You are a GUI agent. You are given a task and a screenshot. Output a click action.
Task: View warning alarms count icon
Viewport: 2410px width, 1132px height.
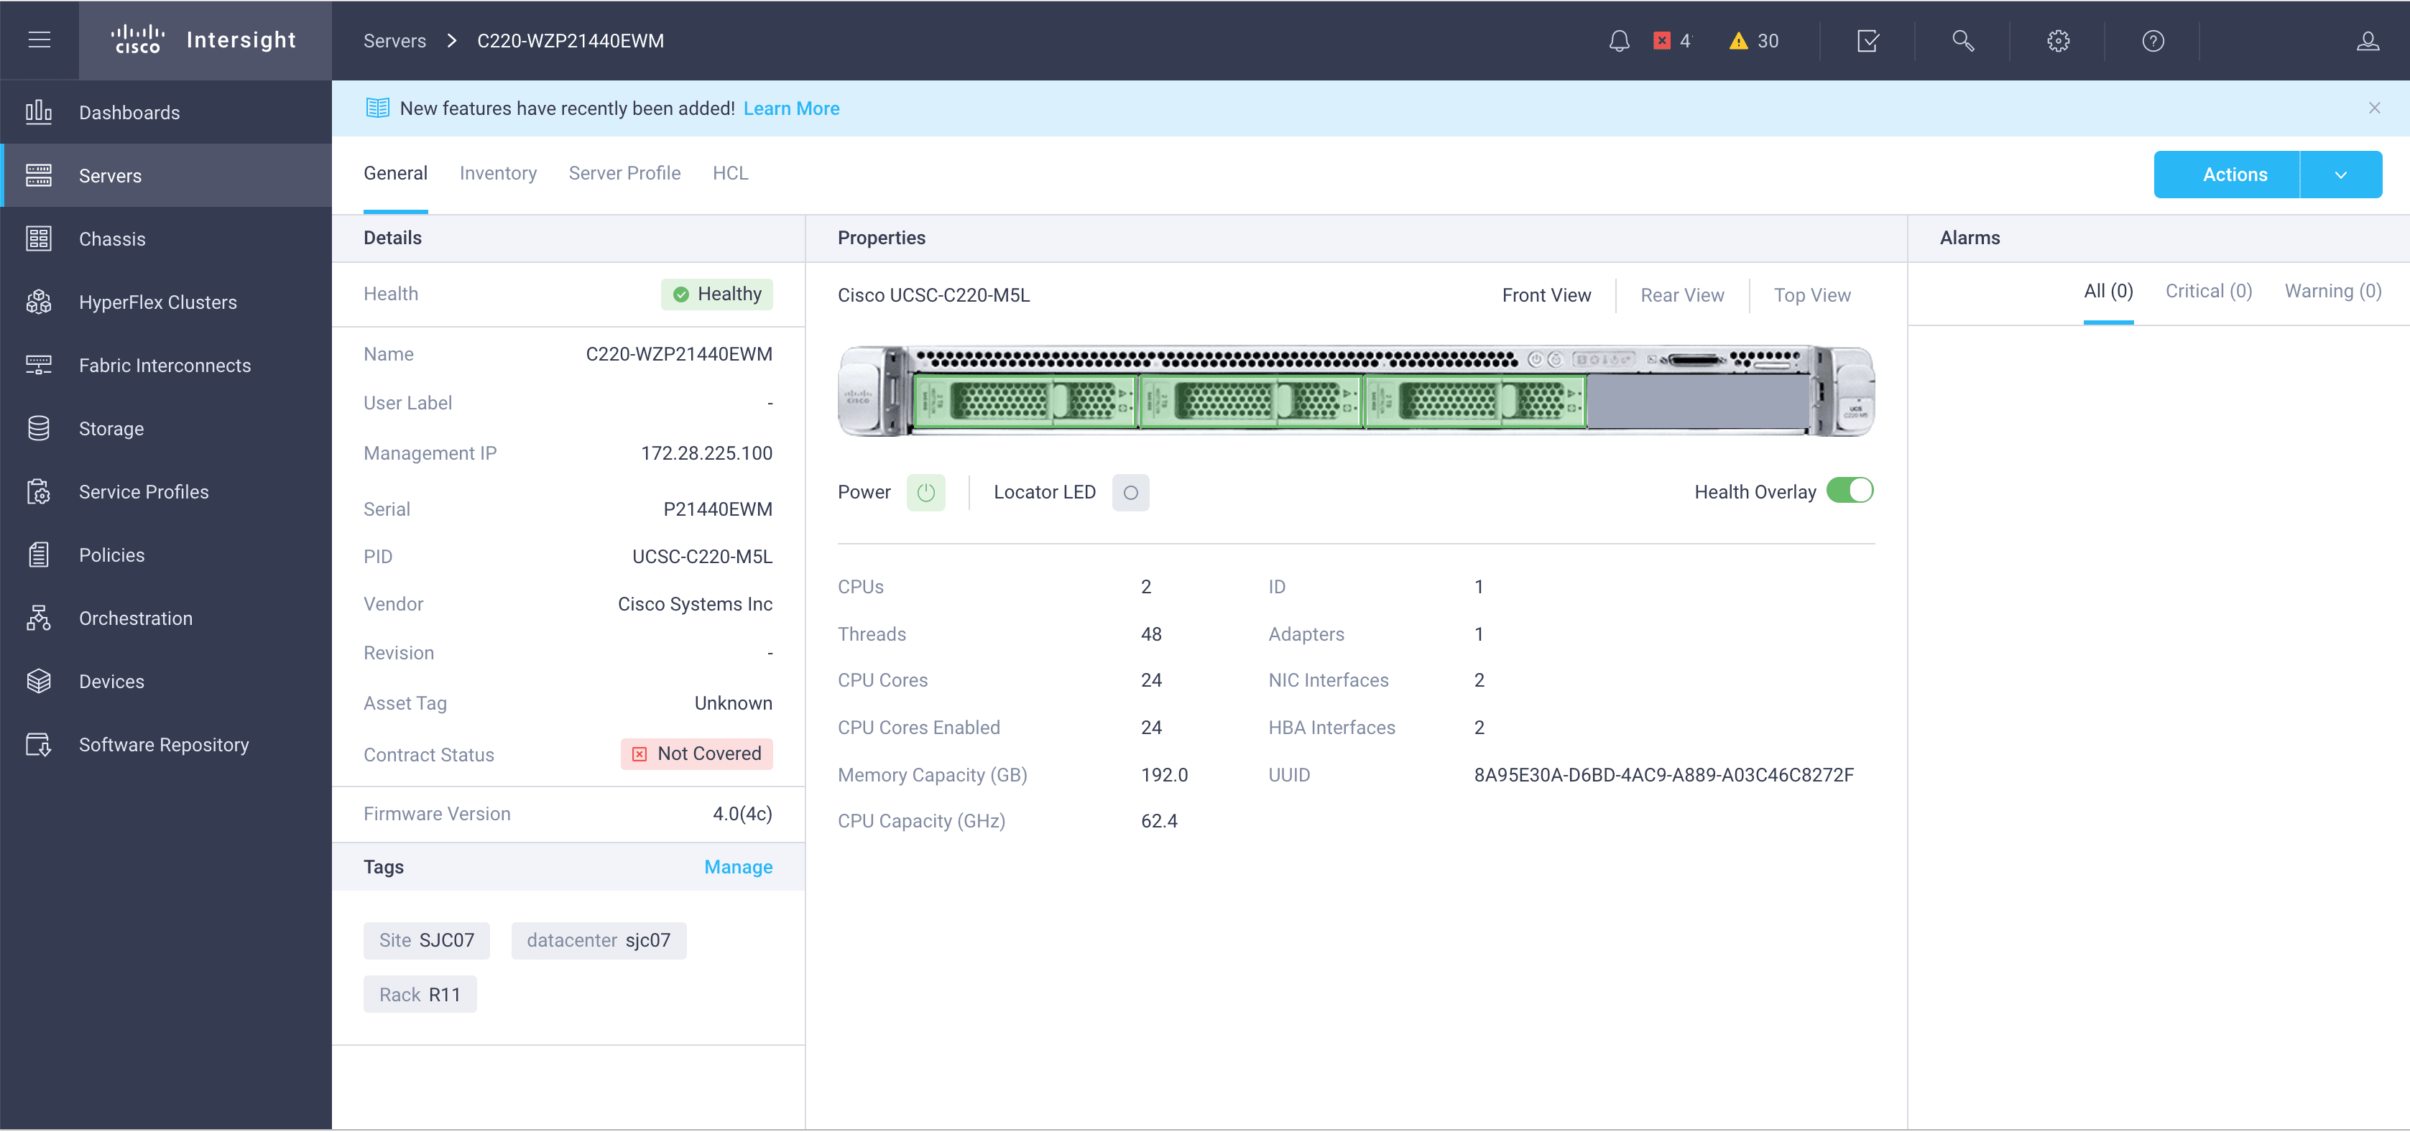[1738, 41]
